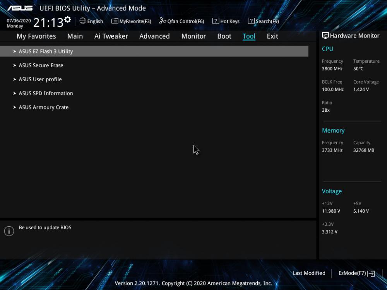
Task: Switch to the Boot tab
Action: click(x=224, y=36)
